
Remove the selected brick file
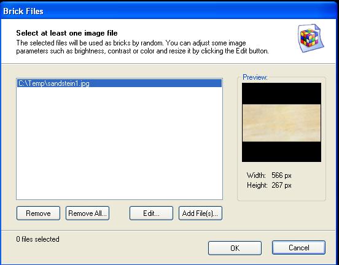38,213
